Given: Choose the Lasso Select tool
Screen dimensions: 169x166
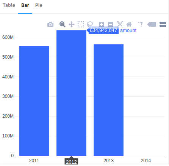Looking at the screenshot, I should click(90, 24).
